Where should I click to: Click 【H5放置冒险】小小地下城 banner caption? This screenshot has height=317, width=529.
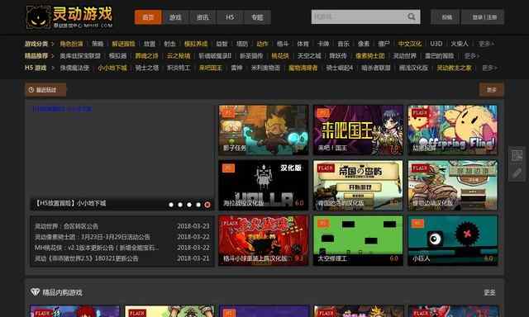click(x=70, y=203)
